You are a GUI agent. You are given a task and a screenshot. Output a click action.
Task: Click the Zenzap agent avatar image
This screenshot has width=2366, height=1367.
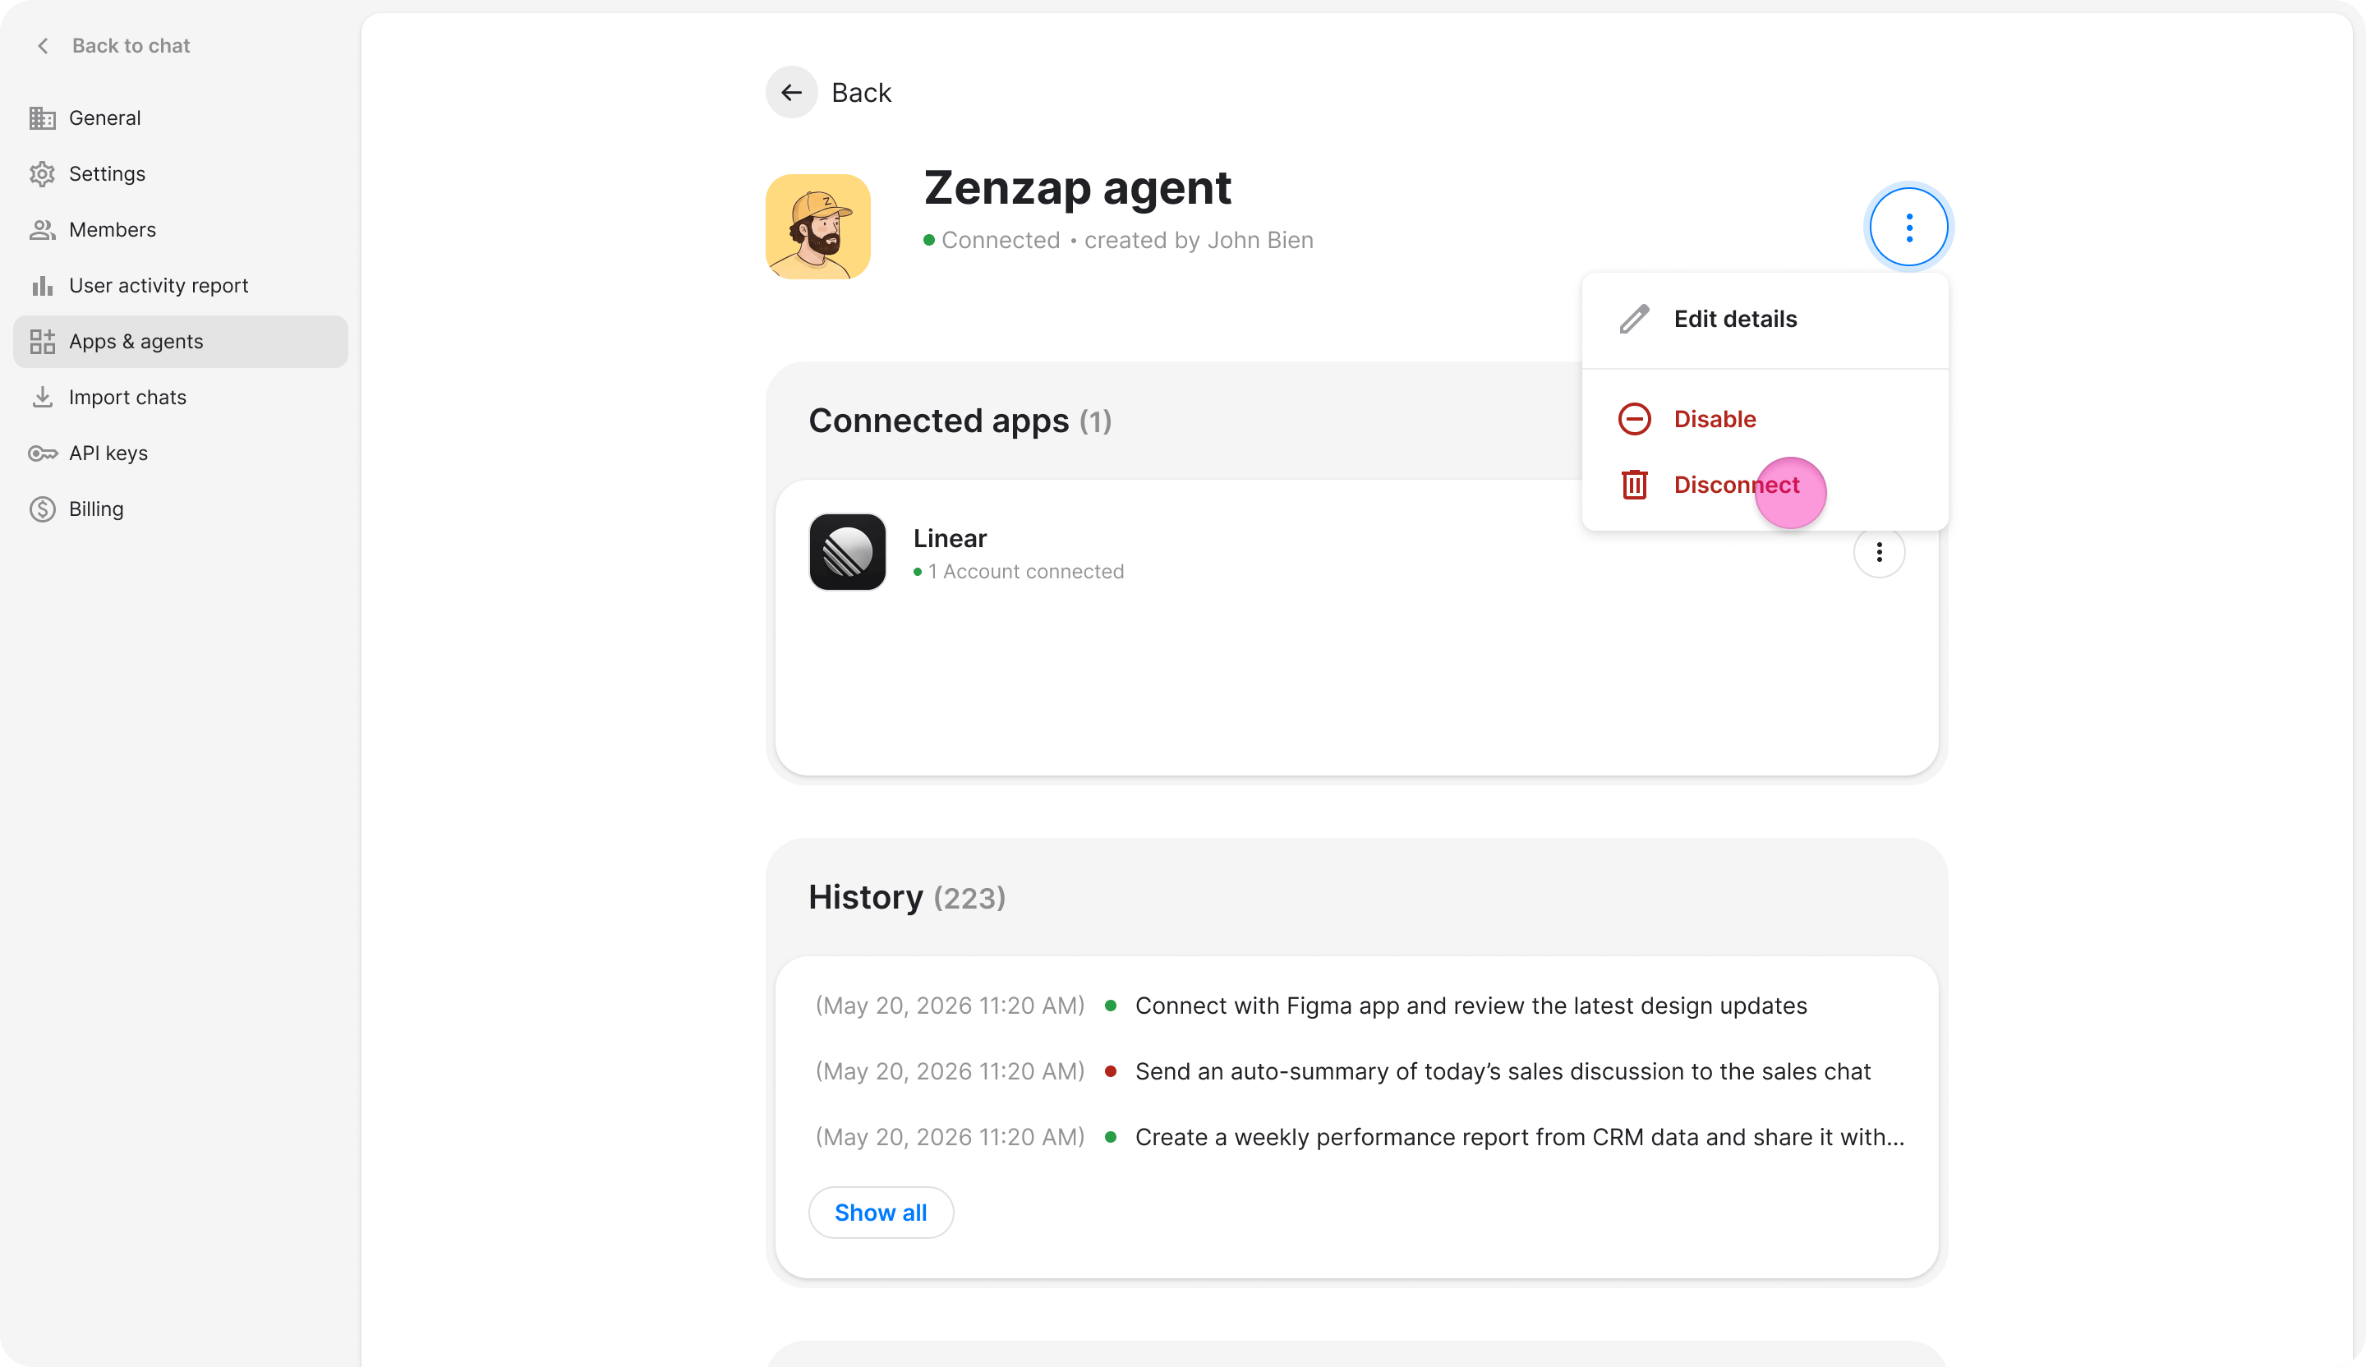pos(817,226)
